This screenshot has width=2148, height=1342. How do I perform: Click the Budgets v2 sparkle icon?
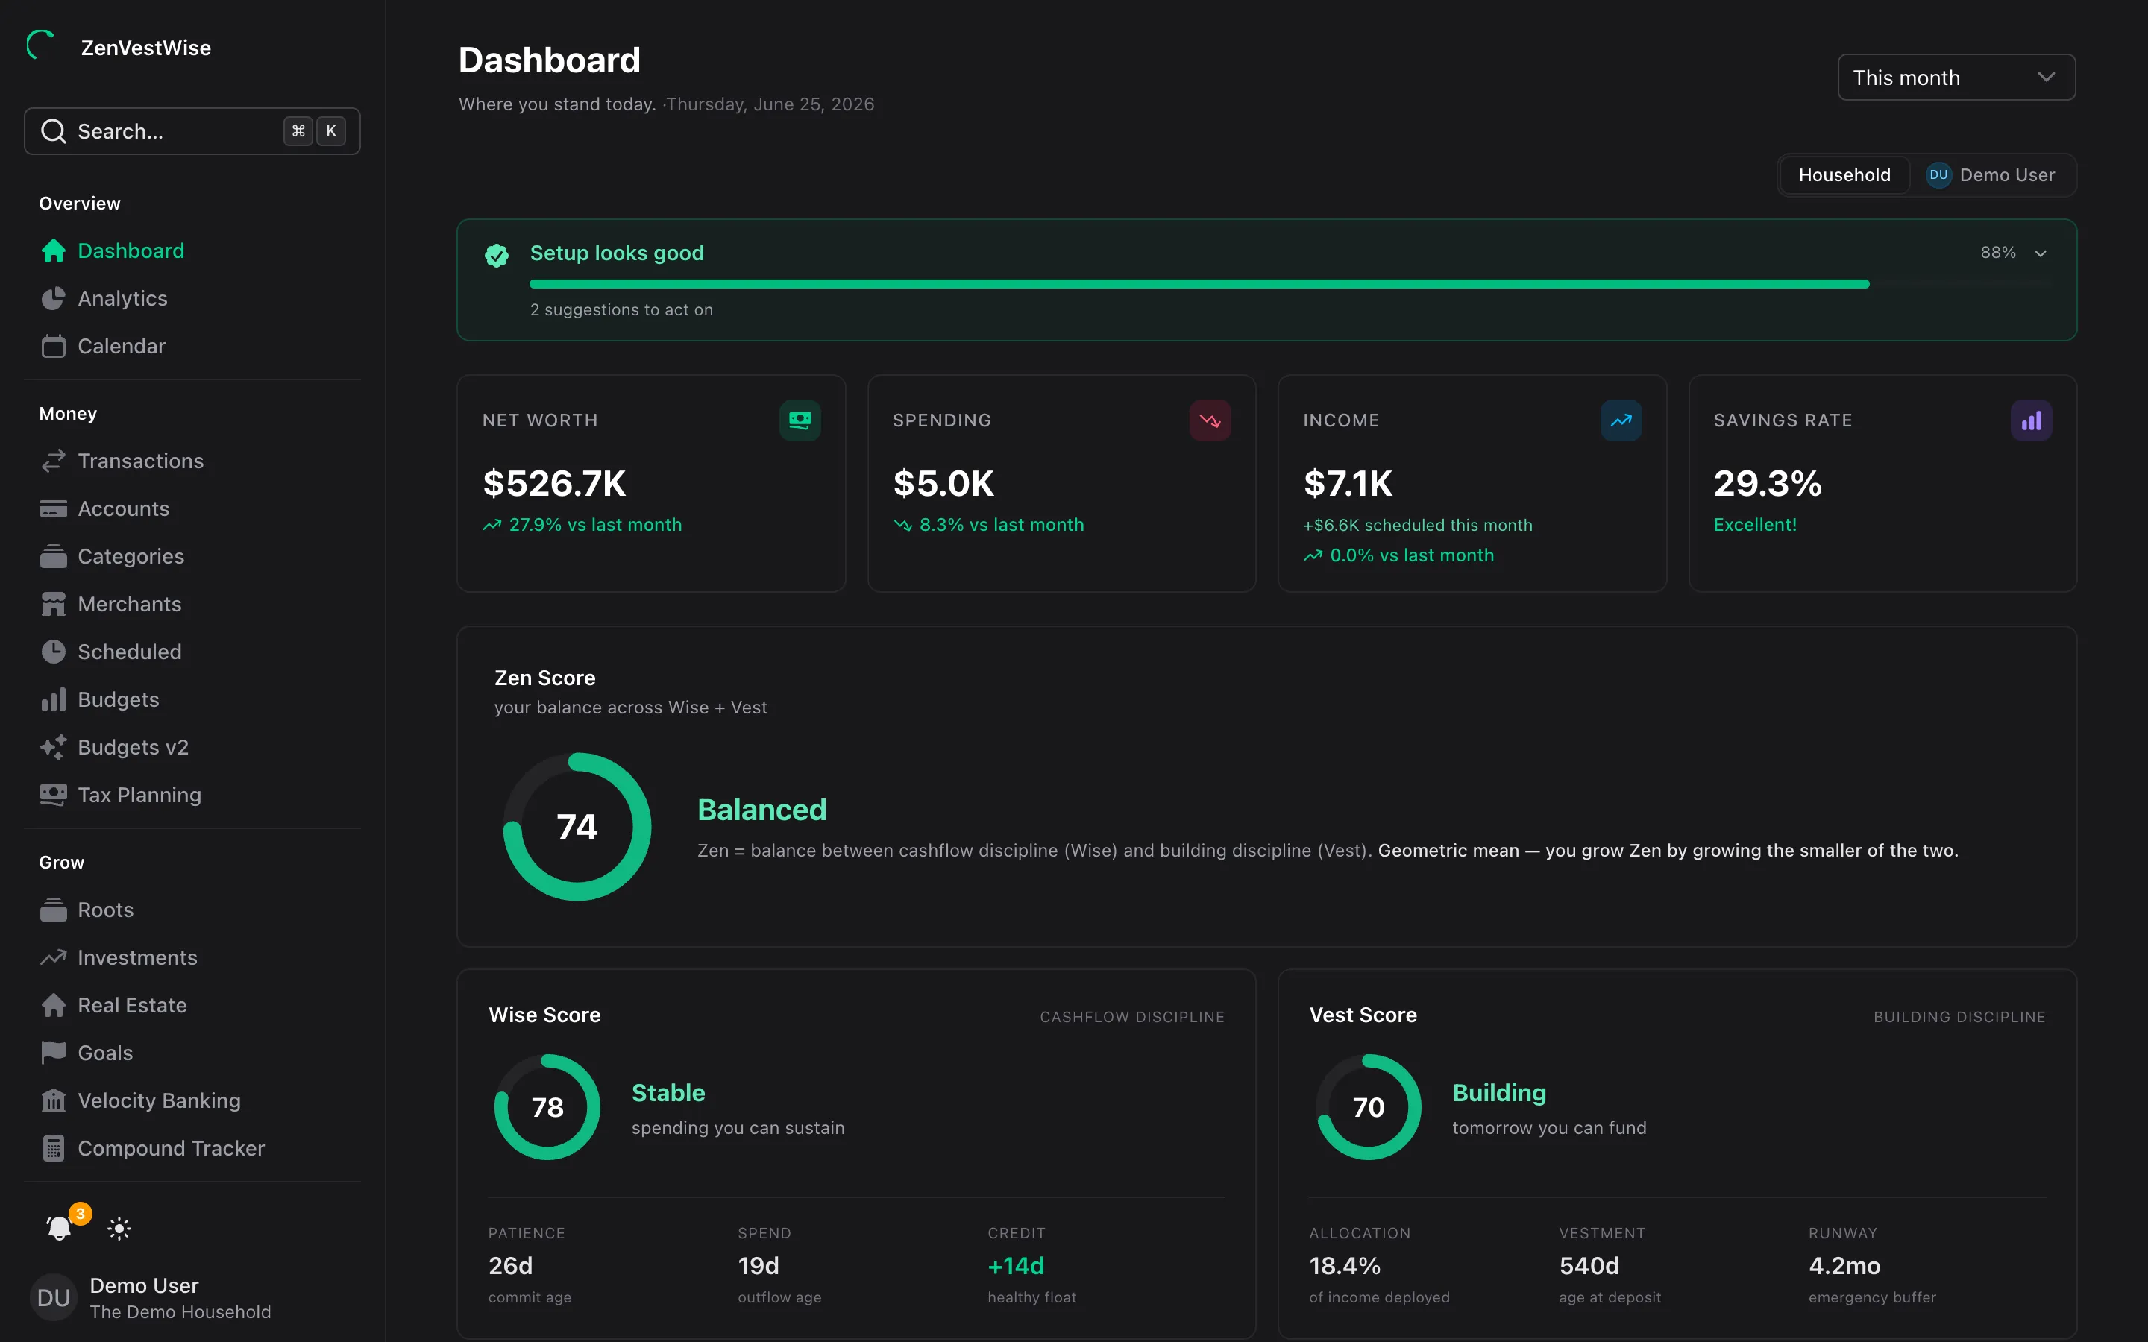[53, 747]
